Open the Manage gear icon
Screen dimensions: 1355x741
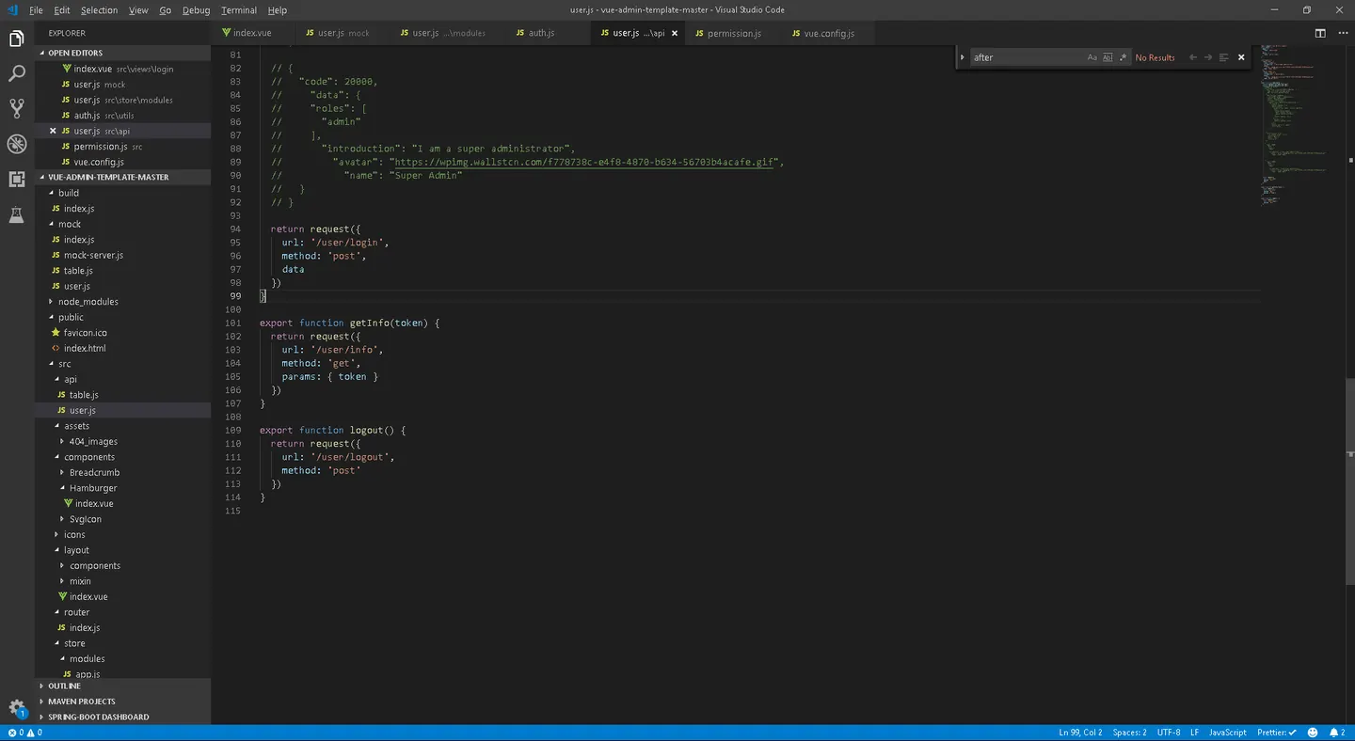pyautogui.click(x=16, y=708)
